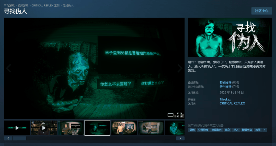Click the main zombie screenshot

(x=94, y=68)
